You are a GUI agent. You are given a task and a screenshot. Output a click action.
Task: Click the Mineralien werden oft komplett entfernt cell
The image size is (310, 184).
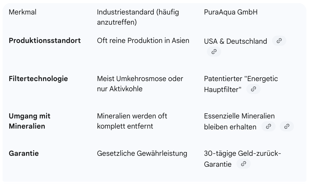(132, 121)
